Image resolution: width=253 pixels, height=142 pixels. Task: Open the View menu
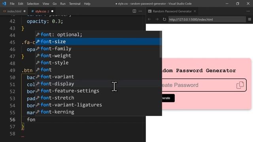46,4
